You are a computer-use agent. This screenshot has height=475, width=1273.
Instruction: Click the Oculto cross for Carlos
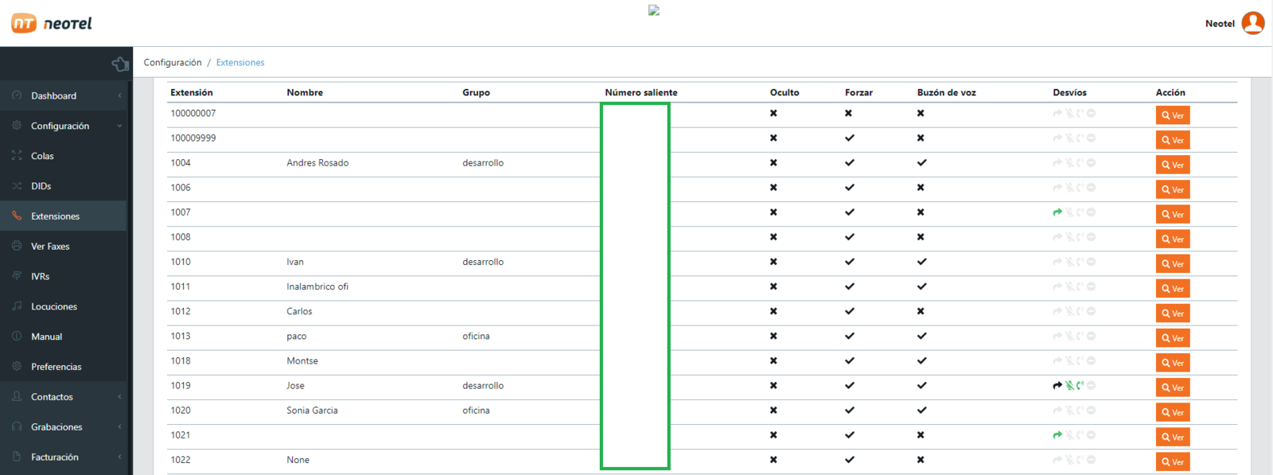773,312
